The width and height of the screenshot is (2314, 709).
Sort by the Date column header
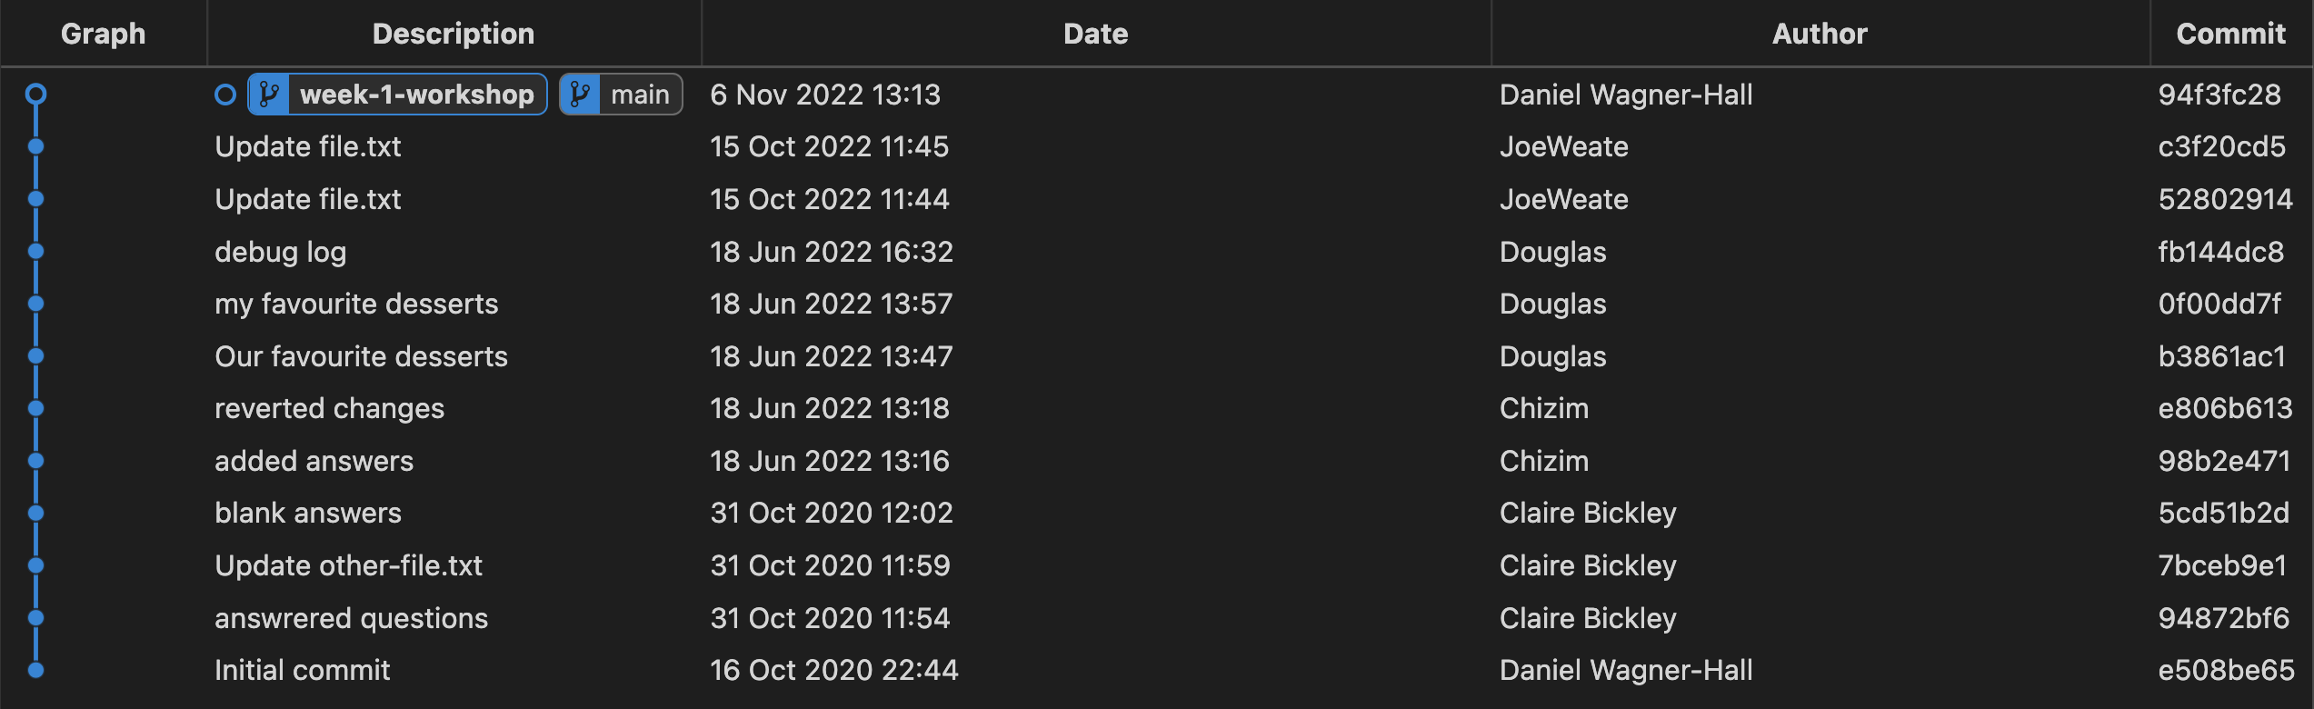[1095, 33]
